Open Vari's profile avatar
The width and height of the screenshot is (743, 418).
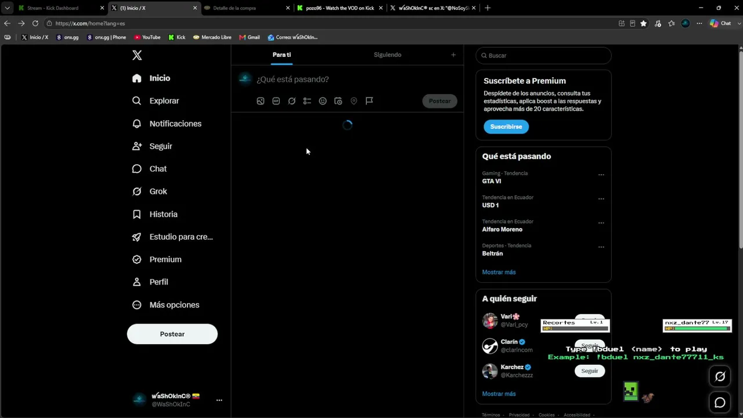click(x=490, y=320)
